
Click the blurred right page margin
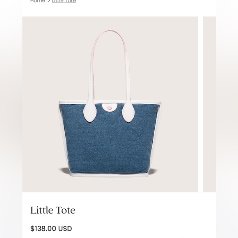(227, 119)
